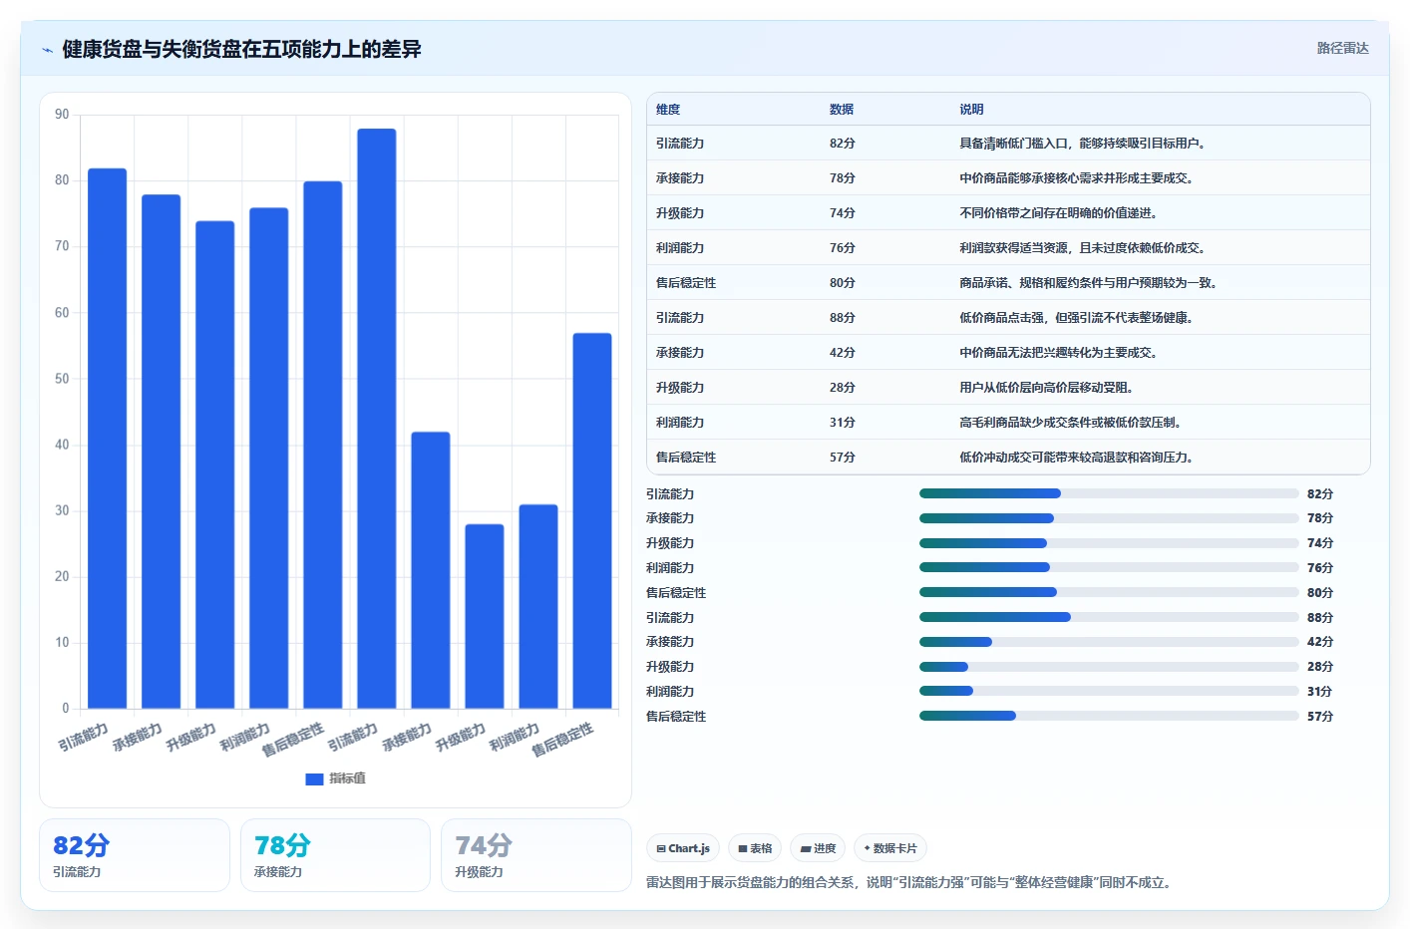This screenshot has height=929, width=1410.
Task: Open the 82分 引流能力 summary card
Action: [x=135, y=855]
